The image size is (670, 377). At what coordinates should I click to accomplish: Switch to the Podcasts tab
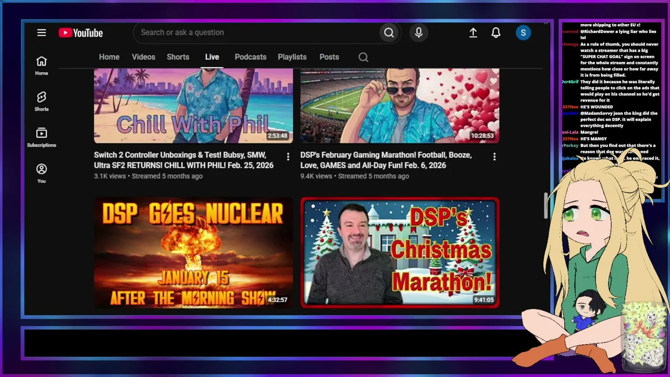tap(251, 57)
